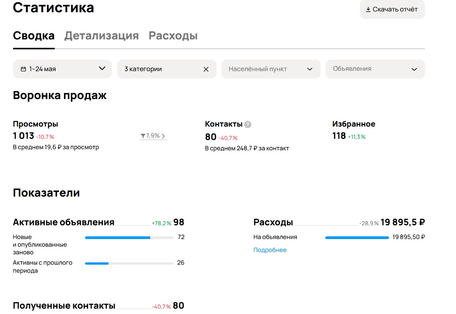
Task: Click the Расходы total 19 895,5 ₽
Action: [403, 222]
